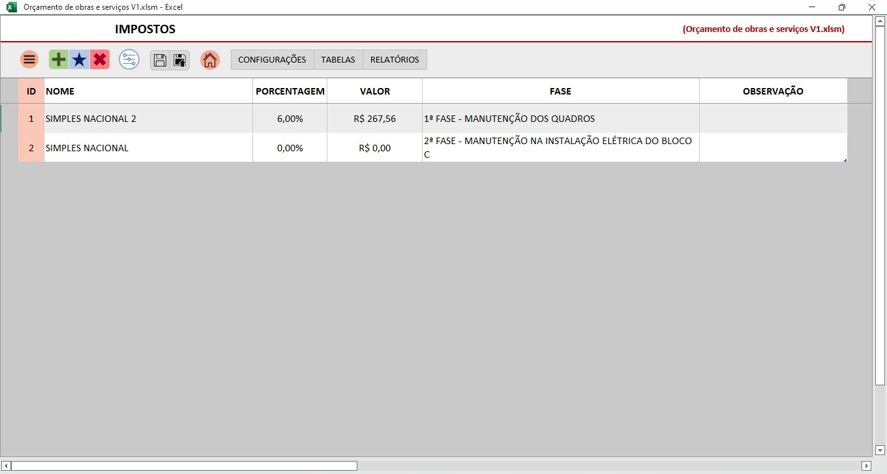Click the red workbook name label
Image resolution: width=887 pixels, height=474 pixels.
(764, 29)
